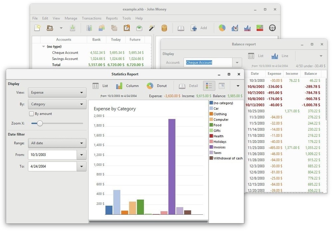Select the List view in Balance report
Viewport: 333px width, 231px height.
coord(257,56)
